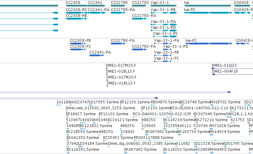The width and height of the screenshot is (253, 154).
Task: Click the EK116261.5prime EST
Action: tap(68, 153)
